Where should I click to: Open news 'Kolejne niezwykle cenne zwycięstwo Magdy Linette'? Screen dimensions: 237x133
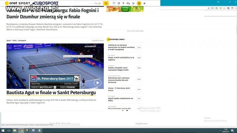click(118, 69)
